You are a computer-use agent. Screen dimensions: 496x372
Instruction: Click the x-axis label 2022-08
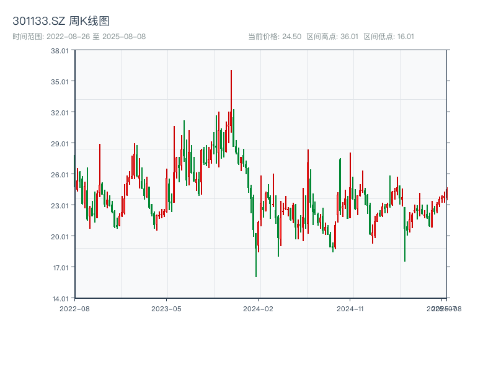74,309
